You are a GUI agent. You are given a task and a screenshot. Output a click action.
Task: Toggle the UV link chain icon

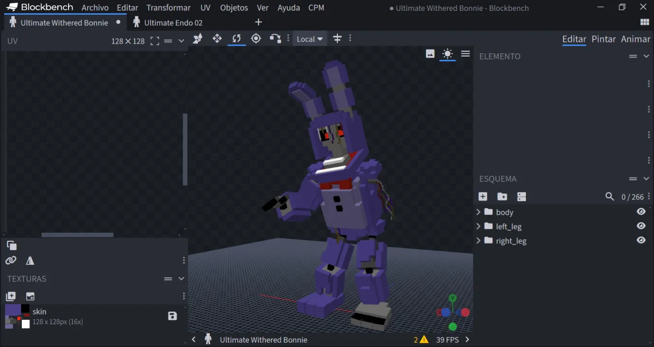click(x=11, y=260)
